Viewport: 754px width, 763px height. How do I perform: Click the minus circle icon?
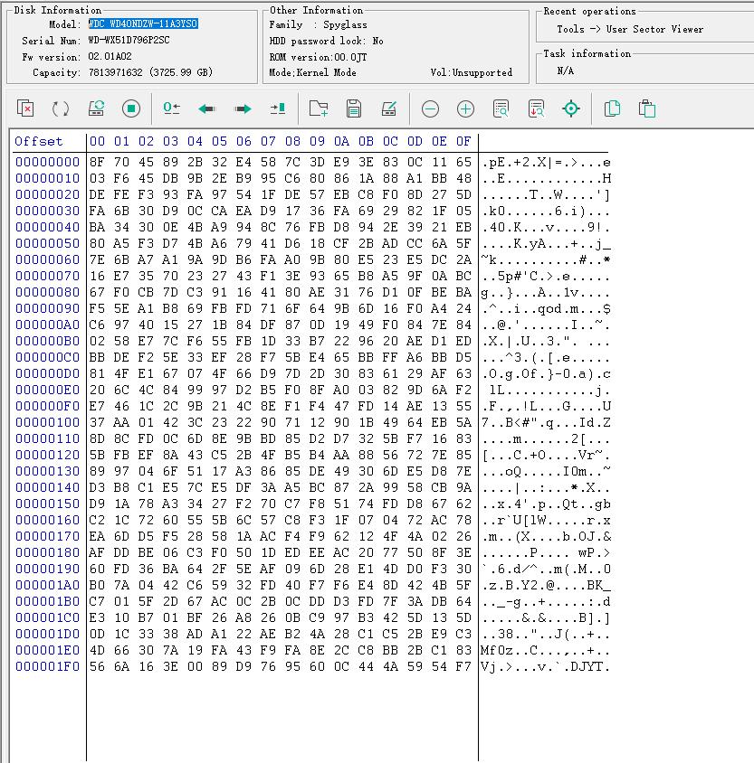point(430,108)
